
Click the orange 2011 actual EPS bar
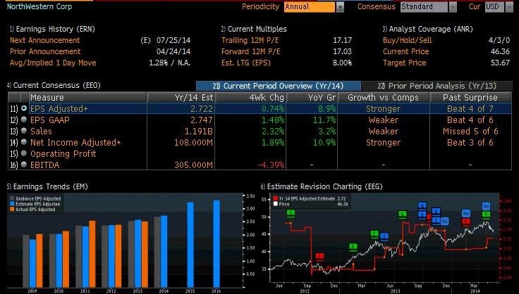[x=92, y=254]
